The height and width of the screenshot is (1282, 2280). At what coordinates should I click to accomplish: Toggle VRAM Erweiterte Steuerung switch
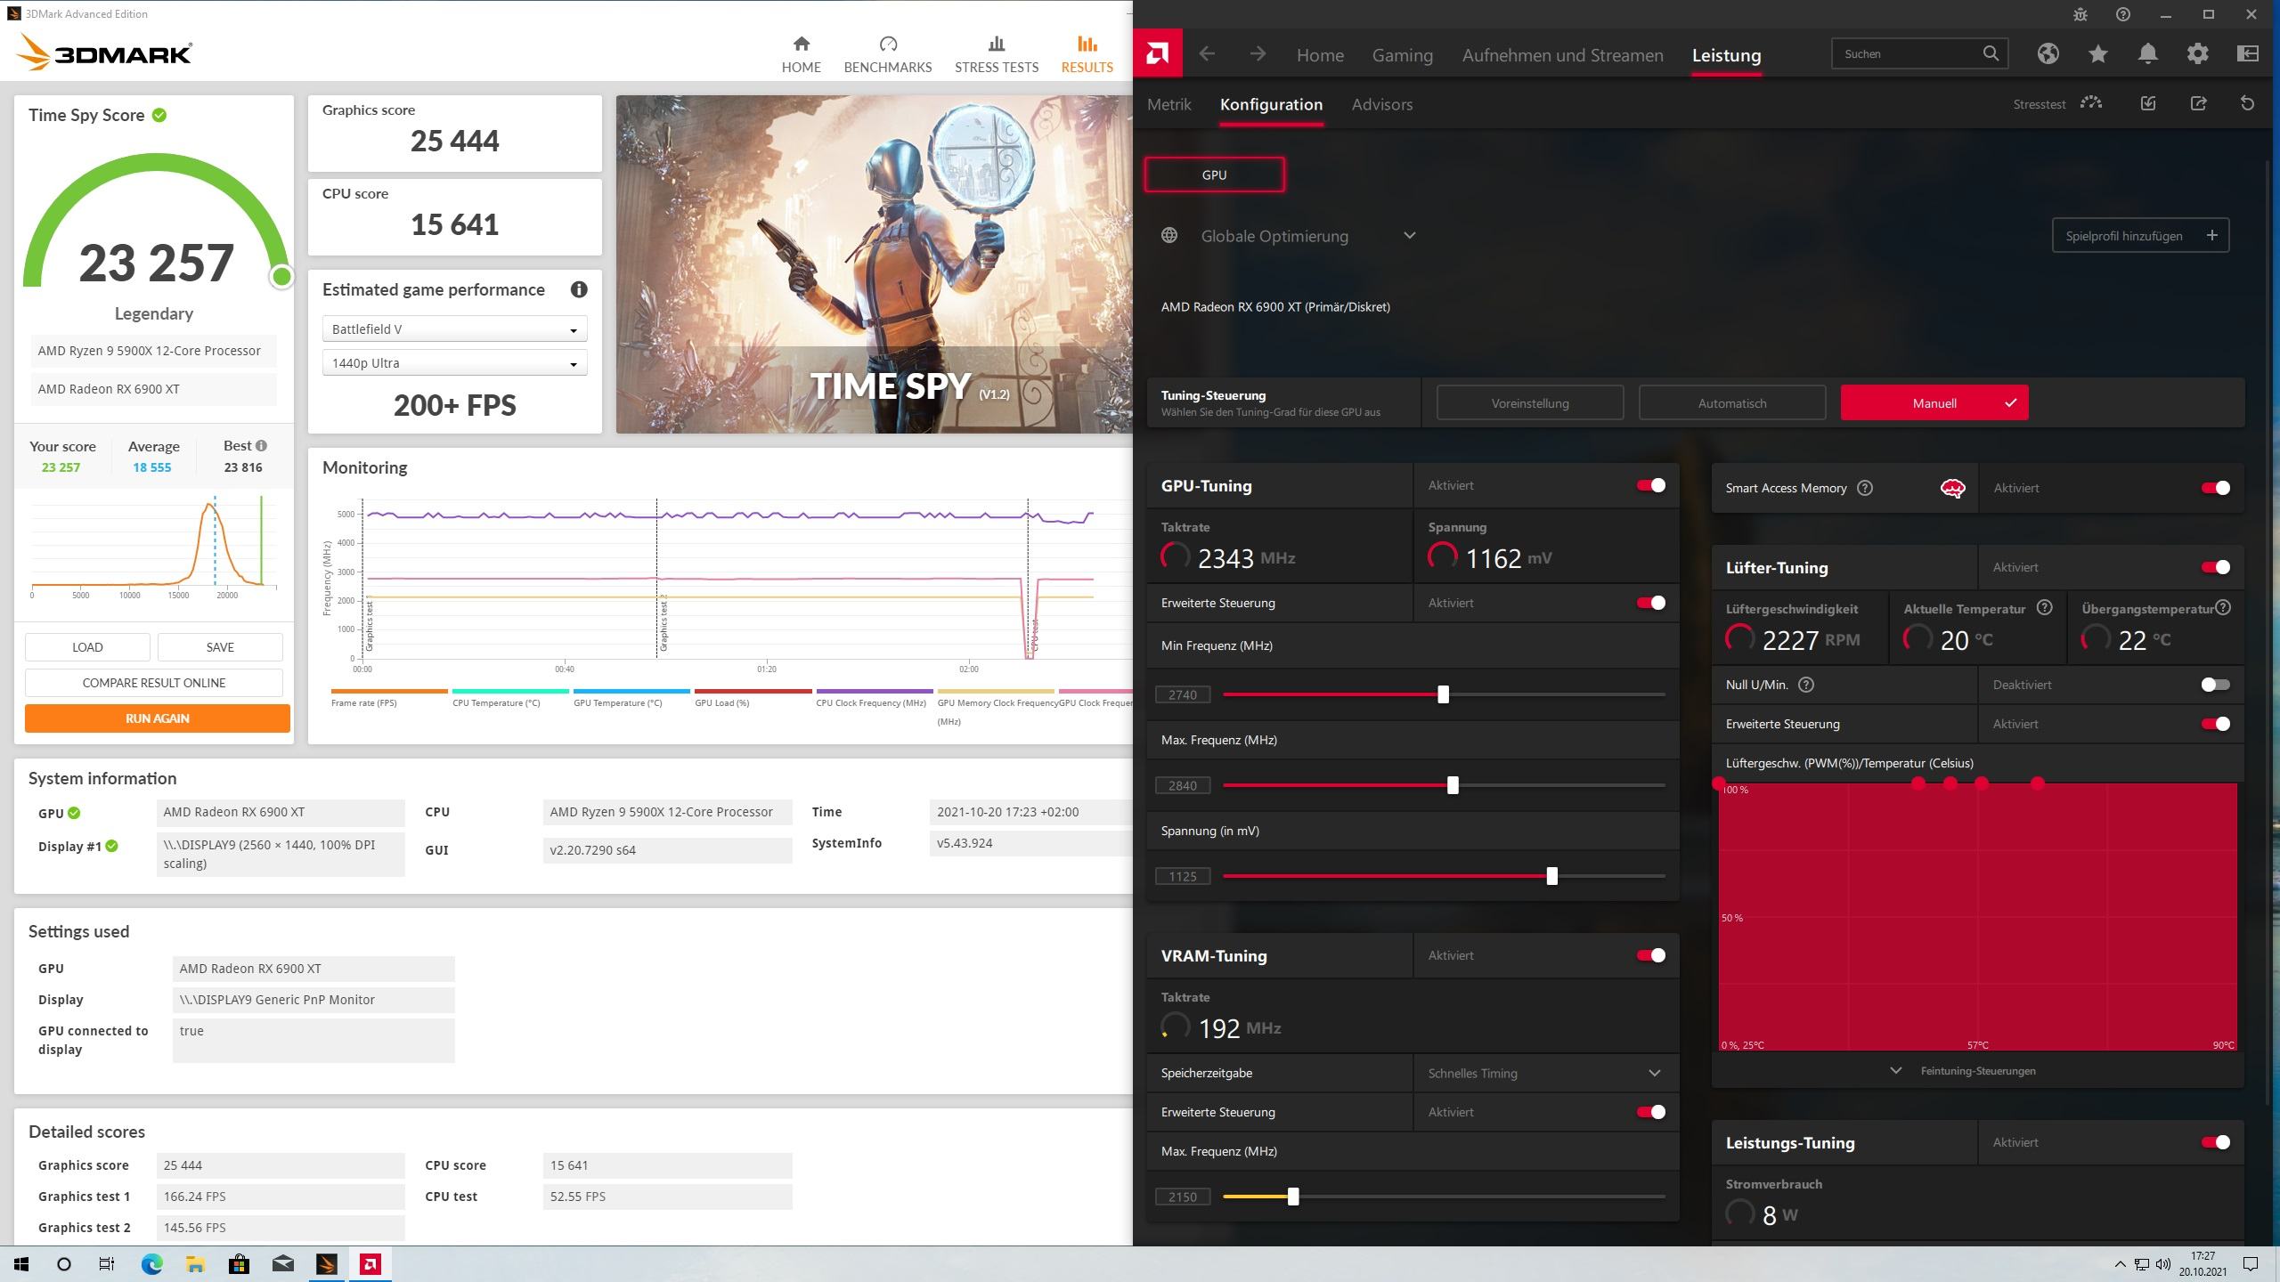(1650, 1112)
